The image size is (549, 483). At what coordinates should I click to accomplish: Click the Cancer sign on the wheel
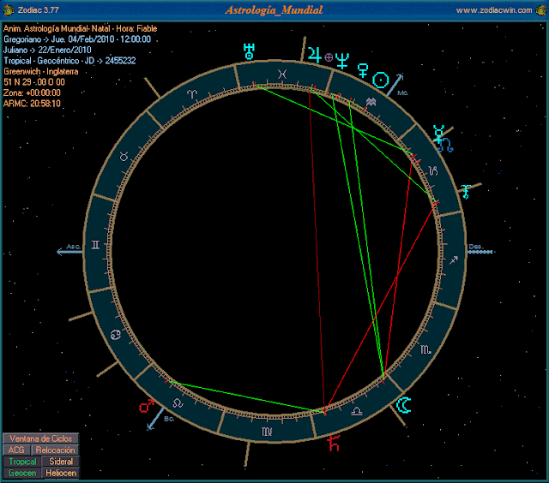point(116,335)
